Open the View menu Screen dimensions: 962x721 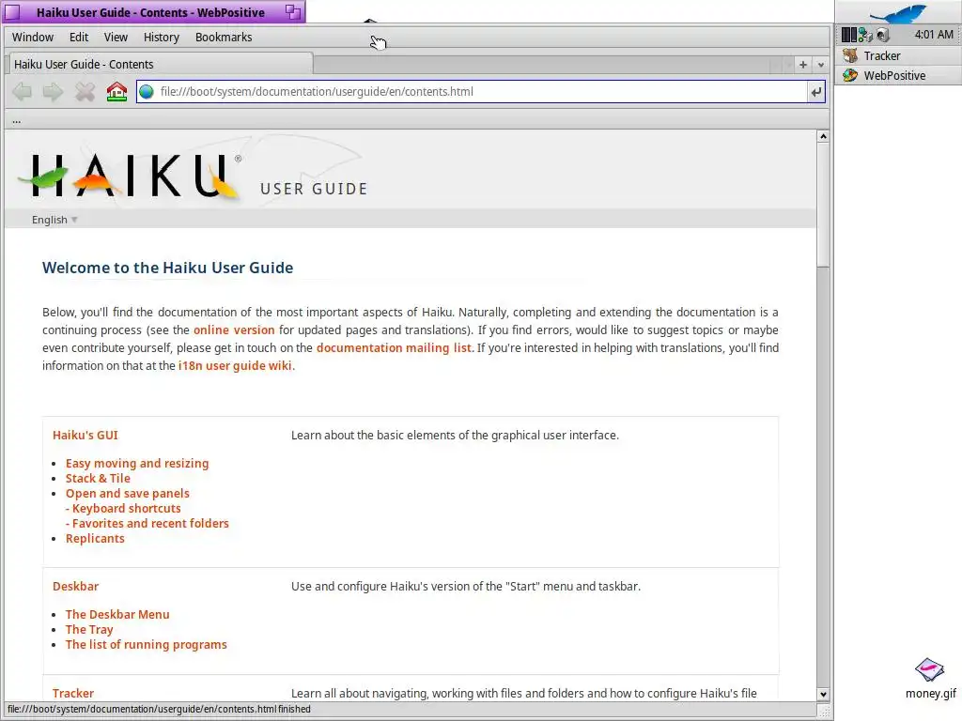pyautogui.click(x=116, y=38)
